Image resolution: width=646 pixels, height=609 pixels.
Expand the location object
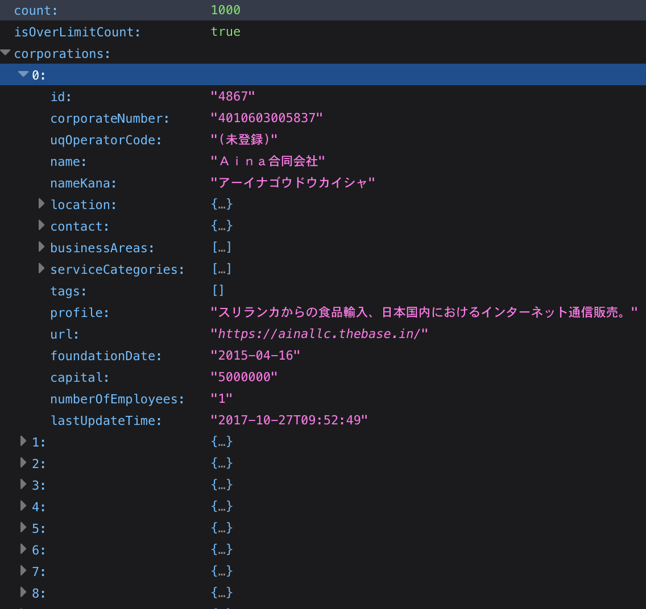[42, 205]
